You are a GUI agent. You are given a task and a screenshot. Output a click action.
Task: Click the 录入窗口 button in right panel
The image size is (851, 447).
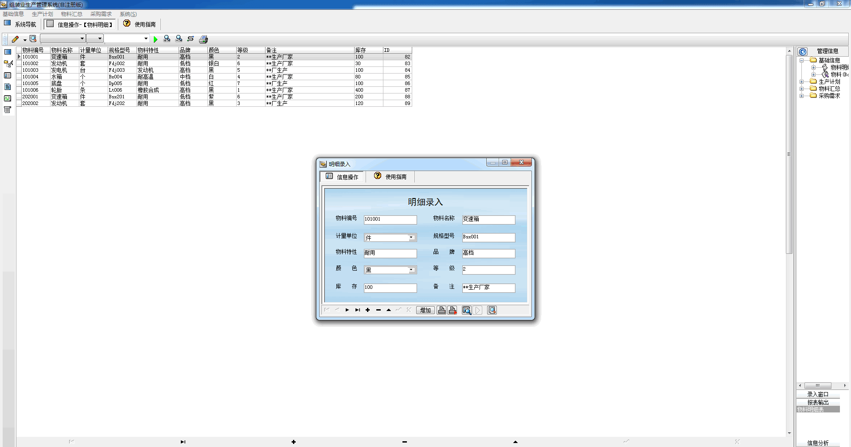(818, 394)
